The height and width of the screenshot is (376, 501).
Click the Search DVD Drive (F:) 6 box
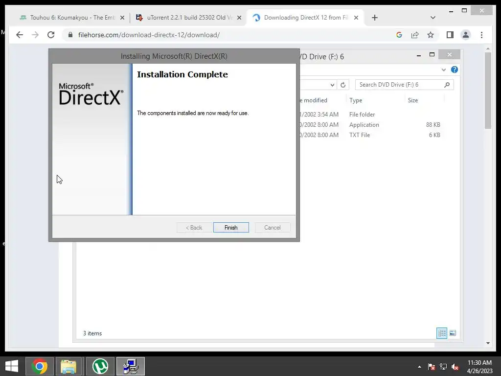[x=404, y=85]
